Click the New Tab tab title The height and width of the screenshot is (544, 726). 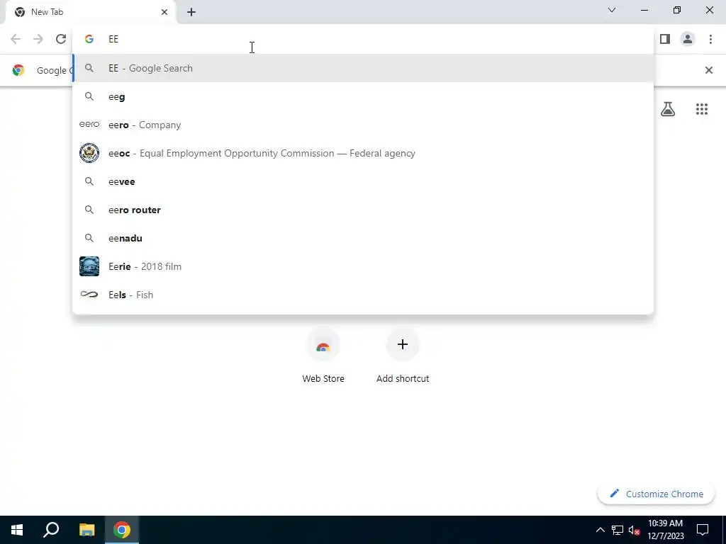click(x=47, y=12)
